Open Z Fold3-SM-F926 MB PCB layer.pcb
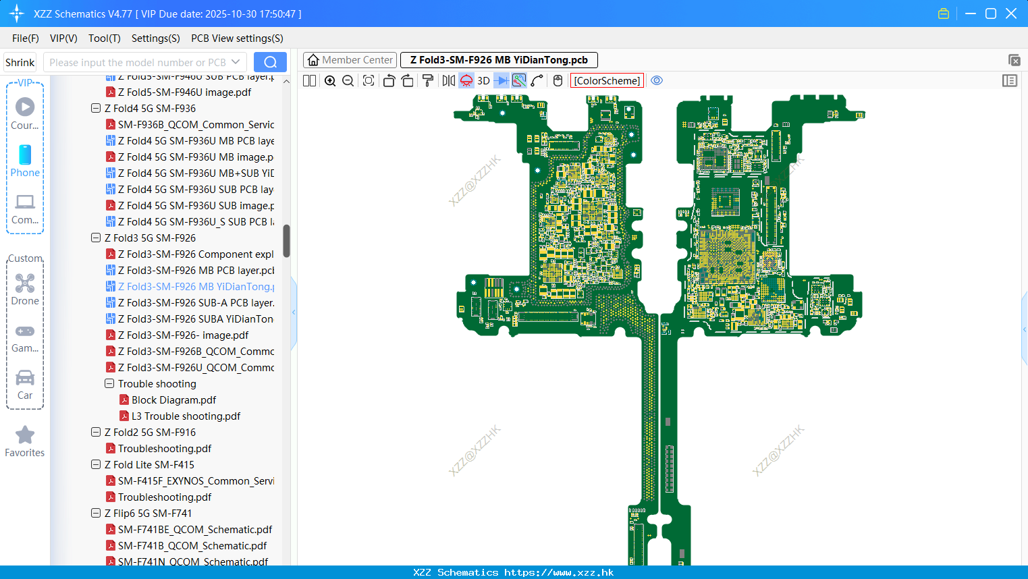1028x579 pixels. point(190,270)
